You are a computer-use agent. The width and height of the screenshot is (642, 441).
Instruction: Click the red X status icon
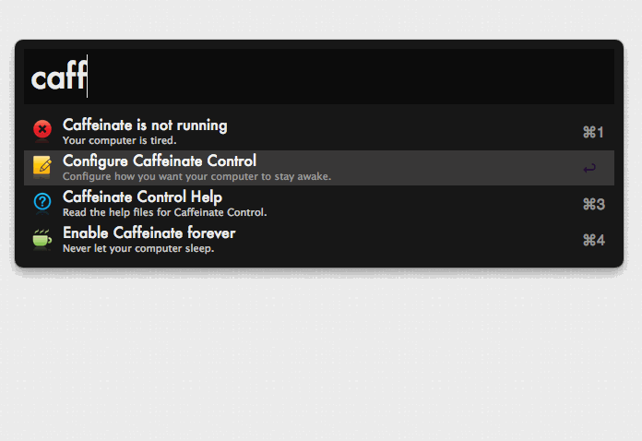click(42, 130)
